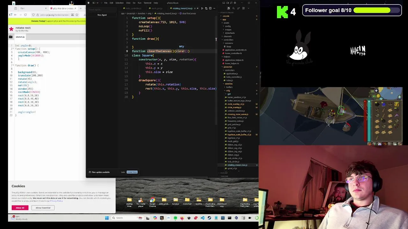408x229 pixels.
Task: Expand the channels folder
Action: [228, 36]
